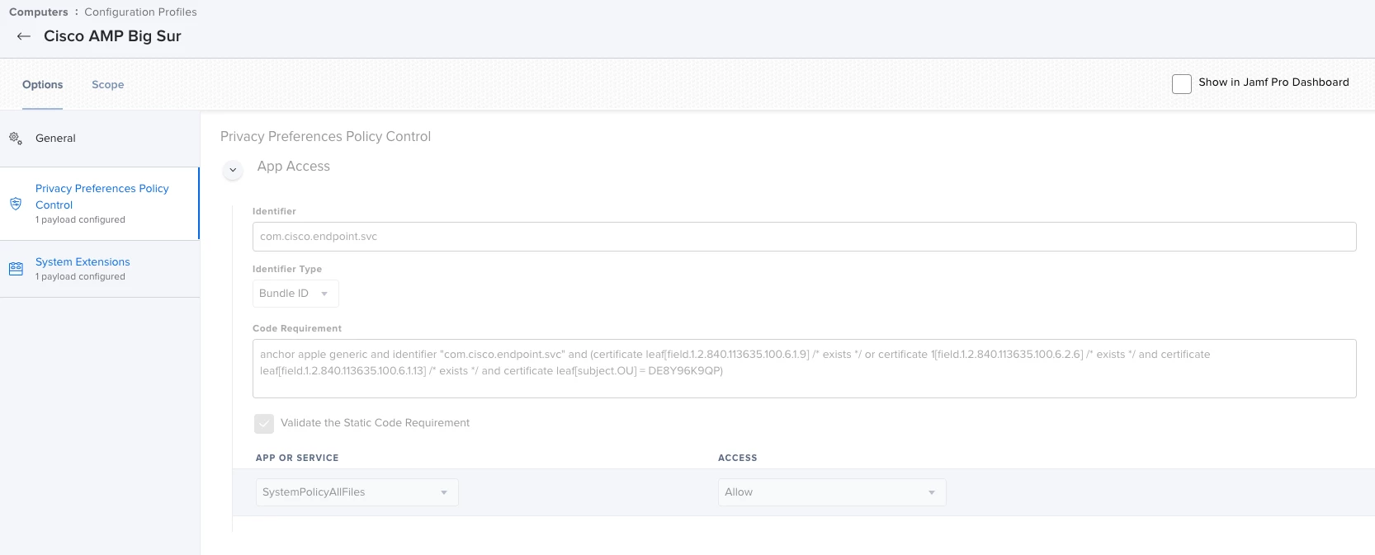
Task: Open the System Extensions payload
Action: [100, 269]
